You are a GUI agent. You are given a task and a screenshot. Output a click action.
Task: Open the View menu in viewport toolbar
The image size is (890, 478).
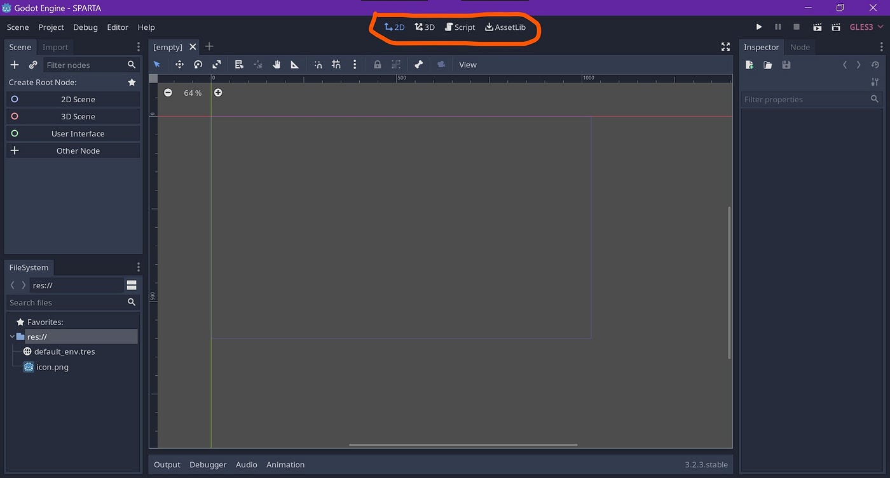pyautogui.click(x=468, y=65)
